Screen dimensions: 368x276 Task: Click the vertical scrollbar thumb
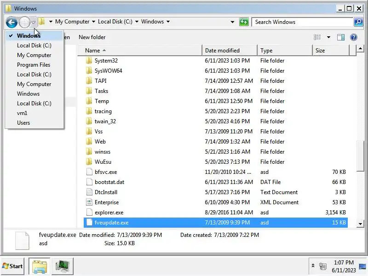(360, 156)
